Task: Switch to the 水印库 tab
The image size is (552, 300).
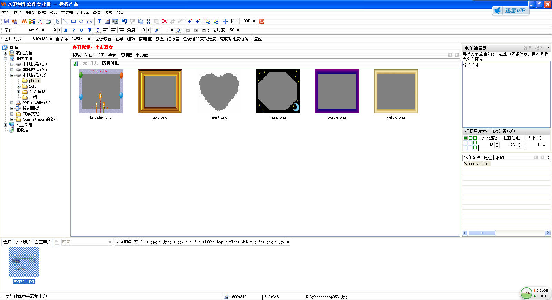Action: coord(141,55)
